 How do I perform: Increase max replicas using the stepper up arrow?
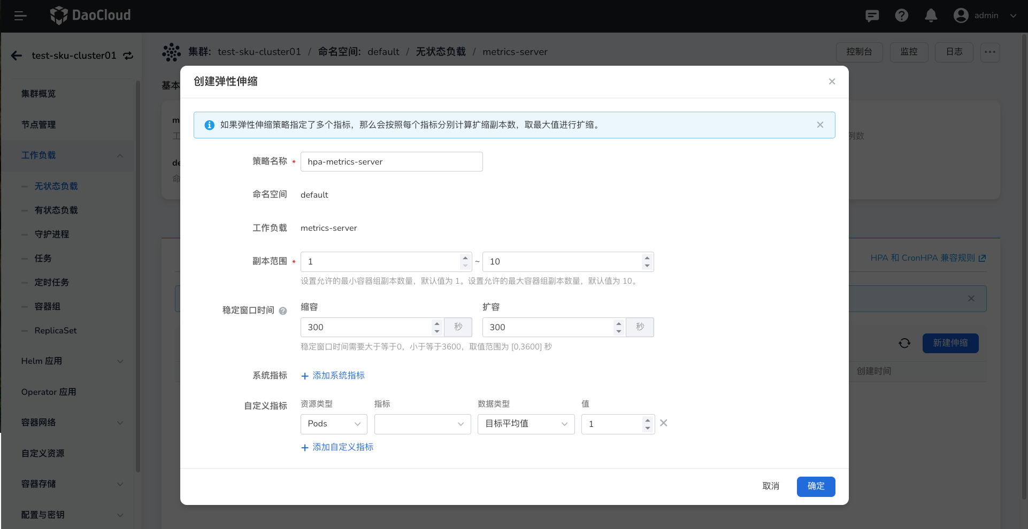click(647, 258)
